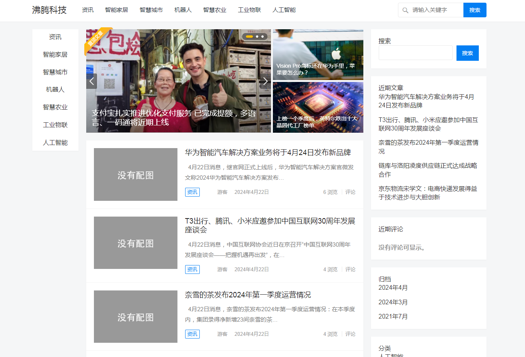Select 智慧城市 in left sidebar

tap(55, 72)
